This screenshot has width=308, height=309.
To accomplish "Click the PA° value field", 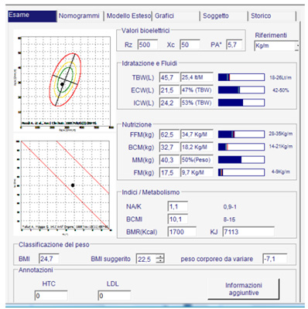I will pyautogui.click(x=234, y=45).
